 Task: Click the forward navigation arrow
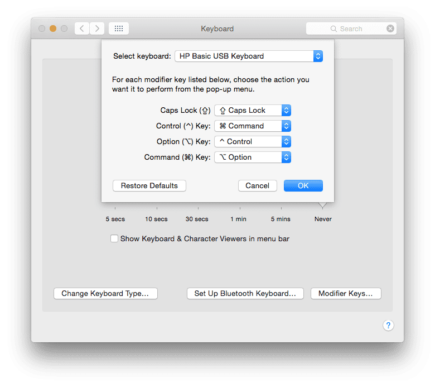tap(97, 28)
